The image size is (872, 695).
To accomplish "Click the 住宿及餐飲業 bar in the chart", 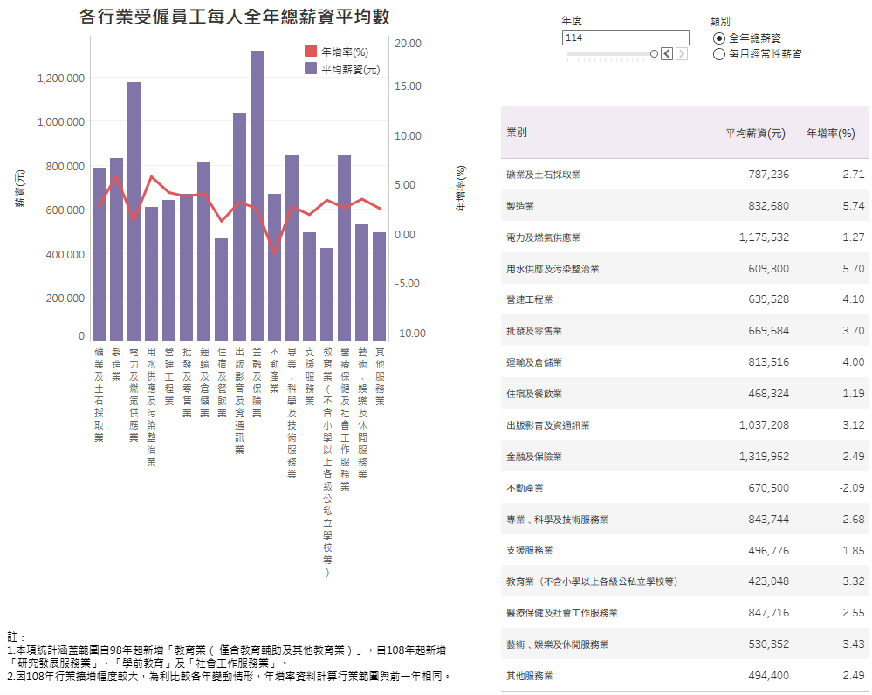I will pos(222,289).
